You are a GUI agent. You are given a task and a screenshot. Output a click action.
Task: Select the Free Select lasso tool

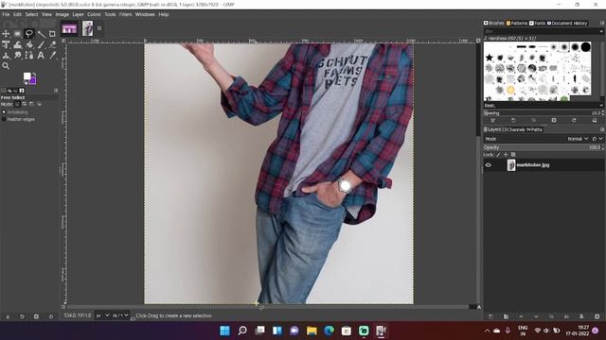[29, 34]
